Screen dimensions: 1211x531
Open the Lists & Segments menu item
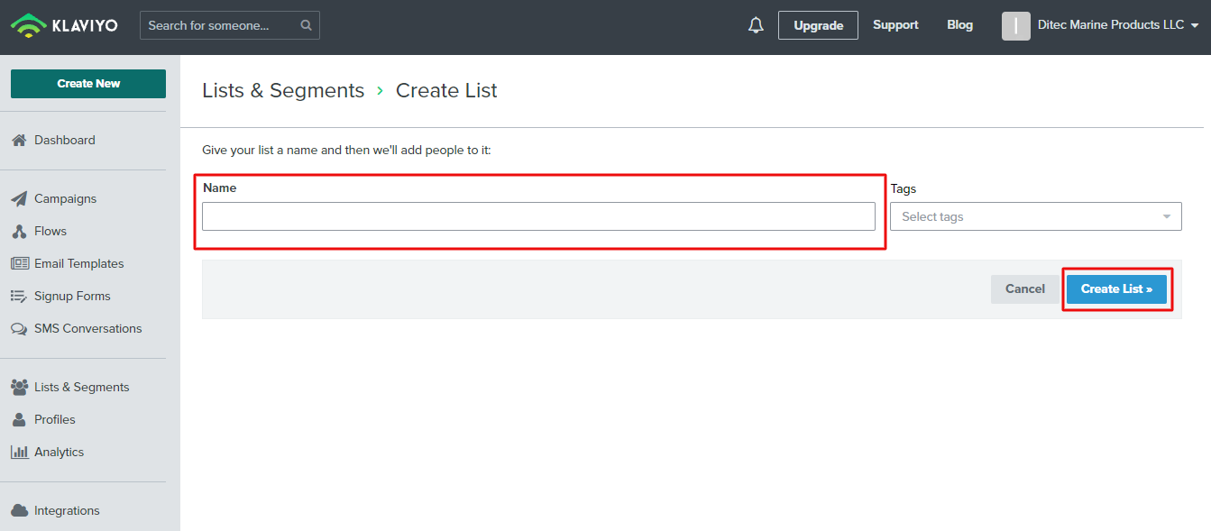click(x=81, y=388)
